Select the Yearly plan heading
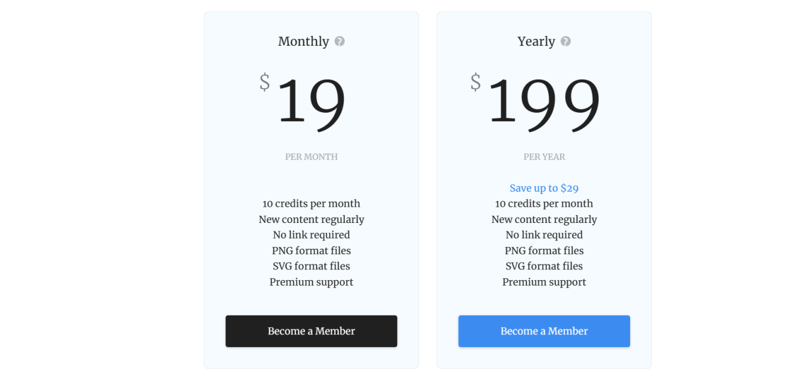This screenshot has width=808, height=376. click(x=536, y=42)
